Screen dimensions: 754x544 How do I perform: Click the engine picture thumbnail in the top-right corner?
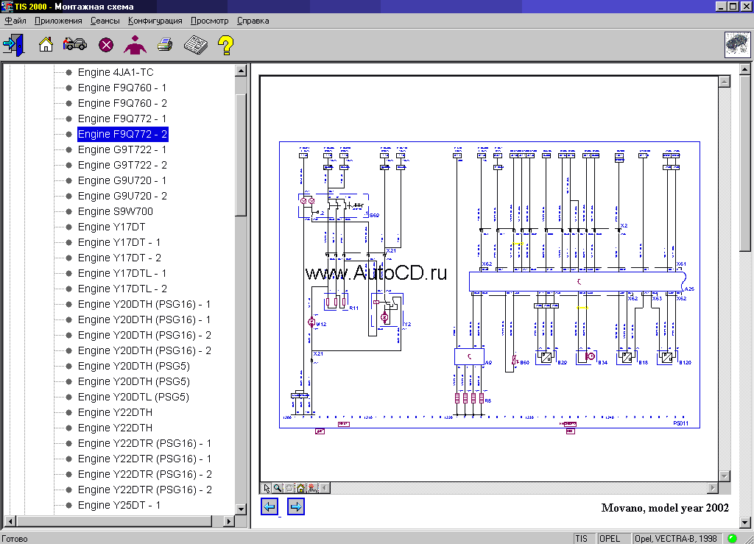[x=737, y=45]
